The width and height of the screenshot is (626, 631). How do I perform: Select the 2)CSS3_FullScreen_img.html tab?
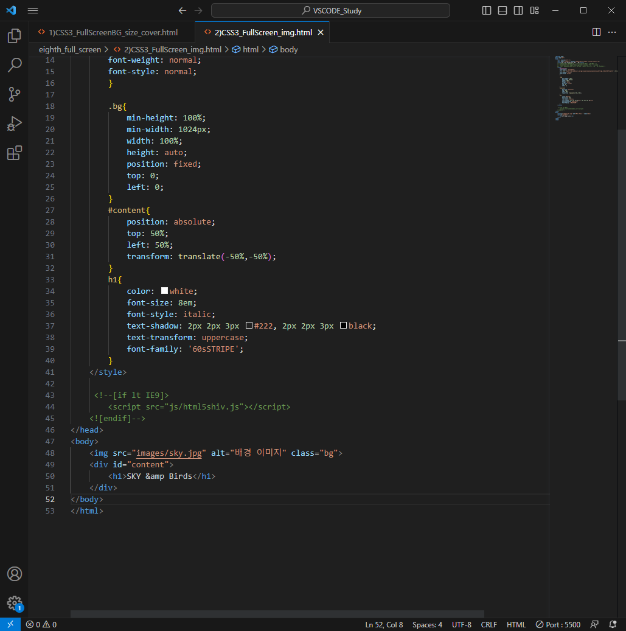pos(263,32)
